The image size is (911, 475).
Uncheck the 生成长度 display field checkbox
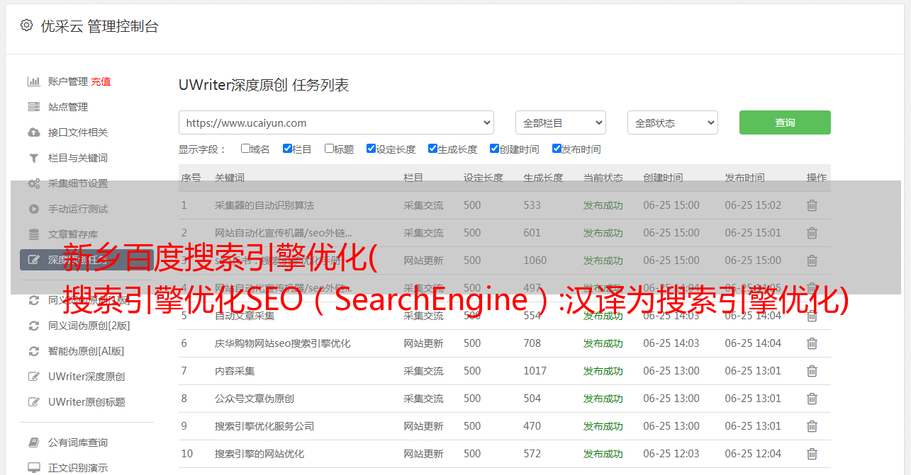click(x=432, y=149)
